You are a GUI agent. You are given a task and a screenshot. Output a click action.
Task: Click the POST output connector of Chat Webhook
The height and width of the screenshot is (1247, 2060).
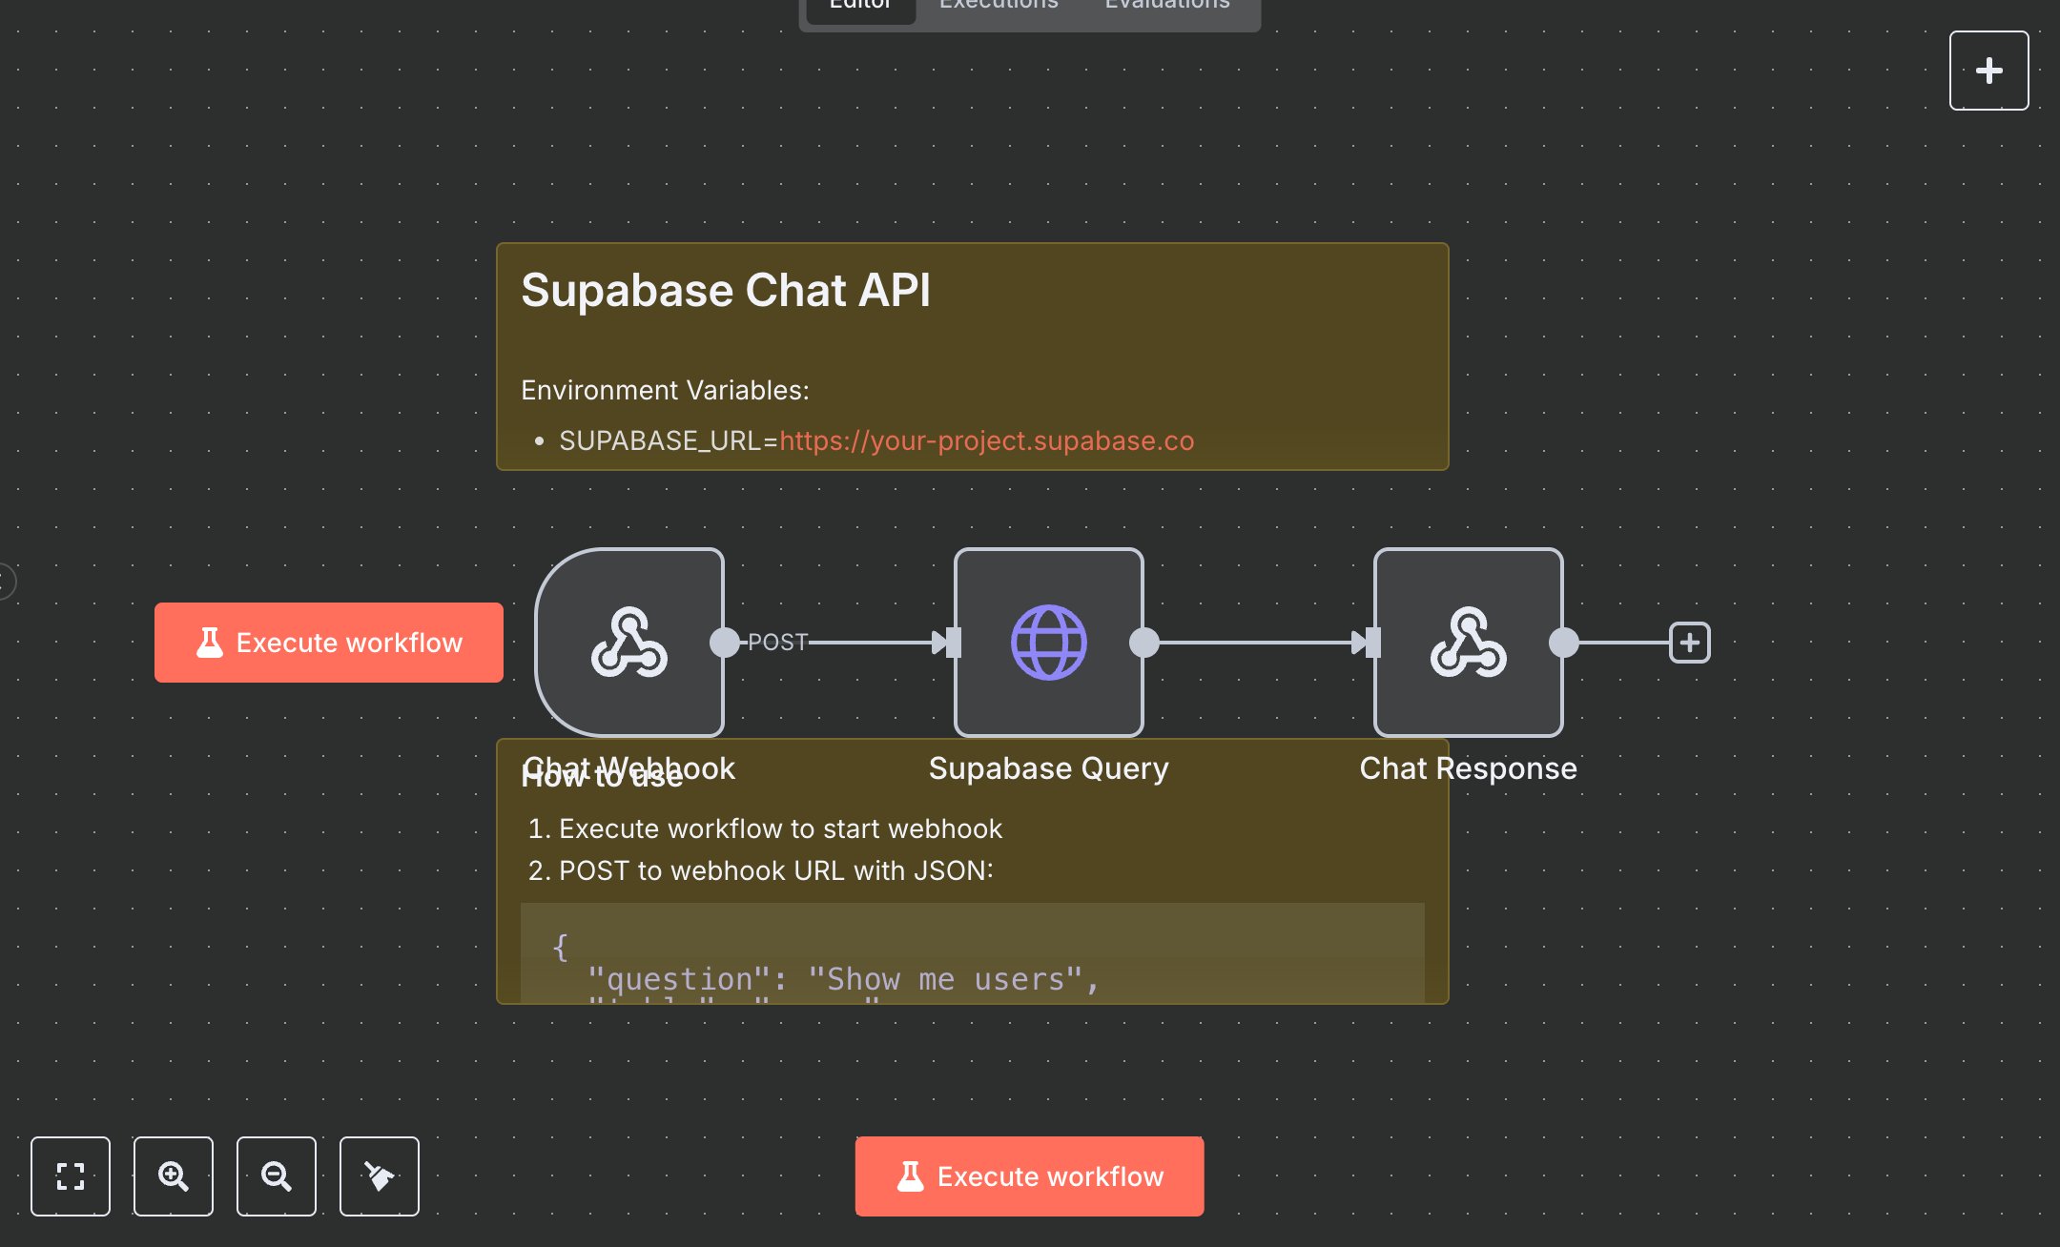[x=722, y=643]
